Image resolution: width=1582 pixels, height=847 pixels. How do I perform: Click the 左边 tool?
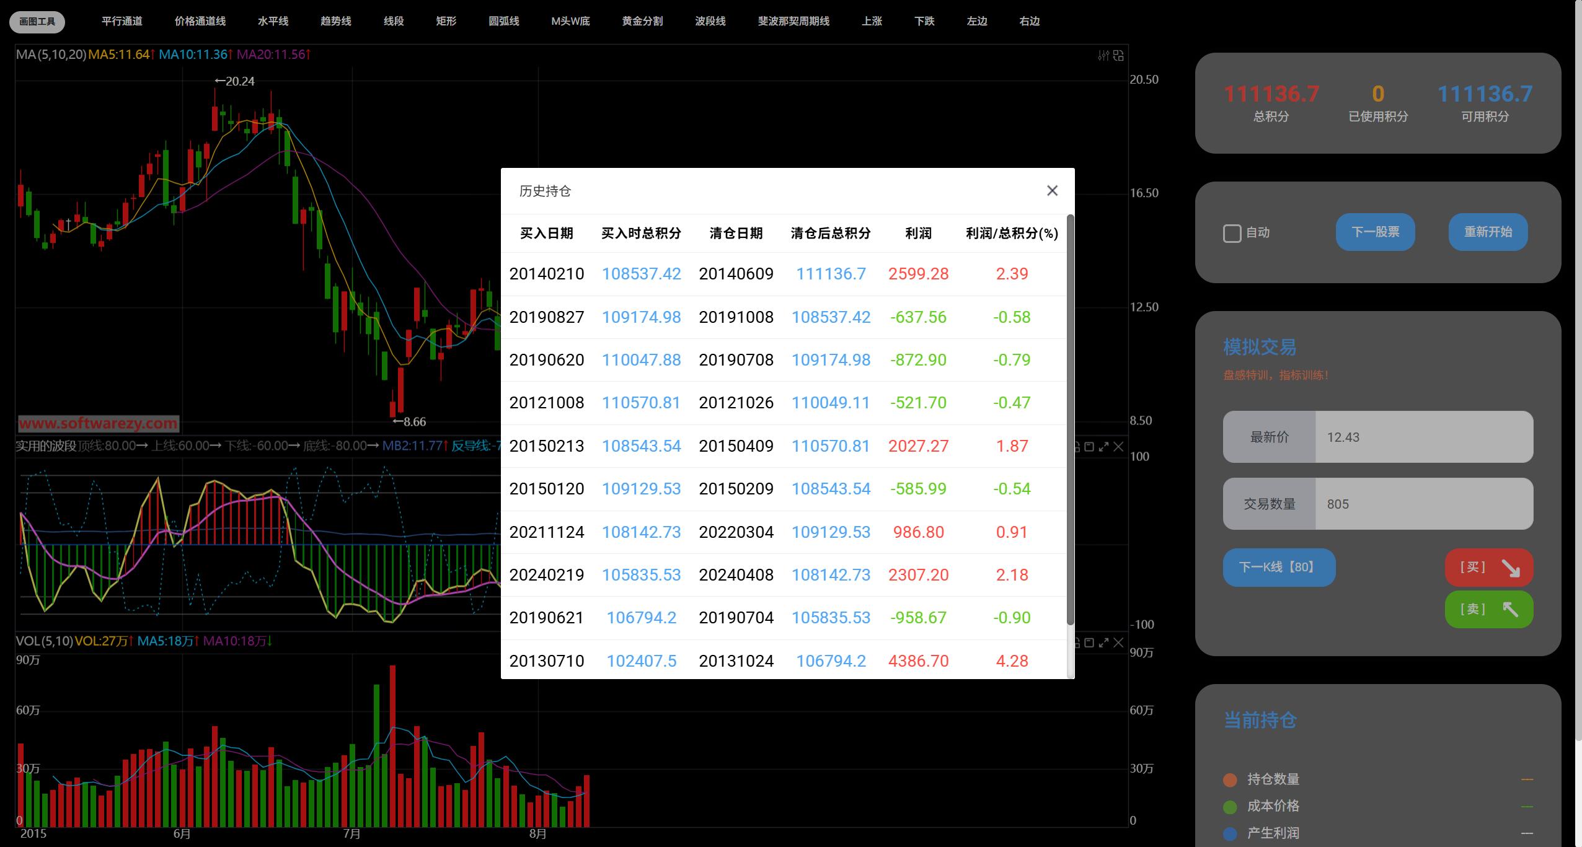tap(977, 21)
